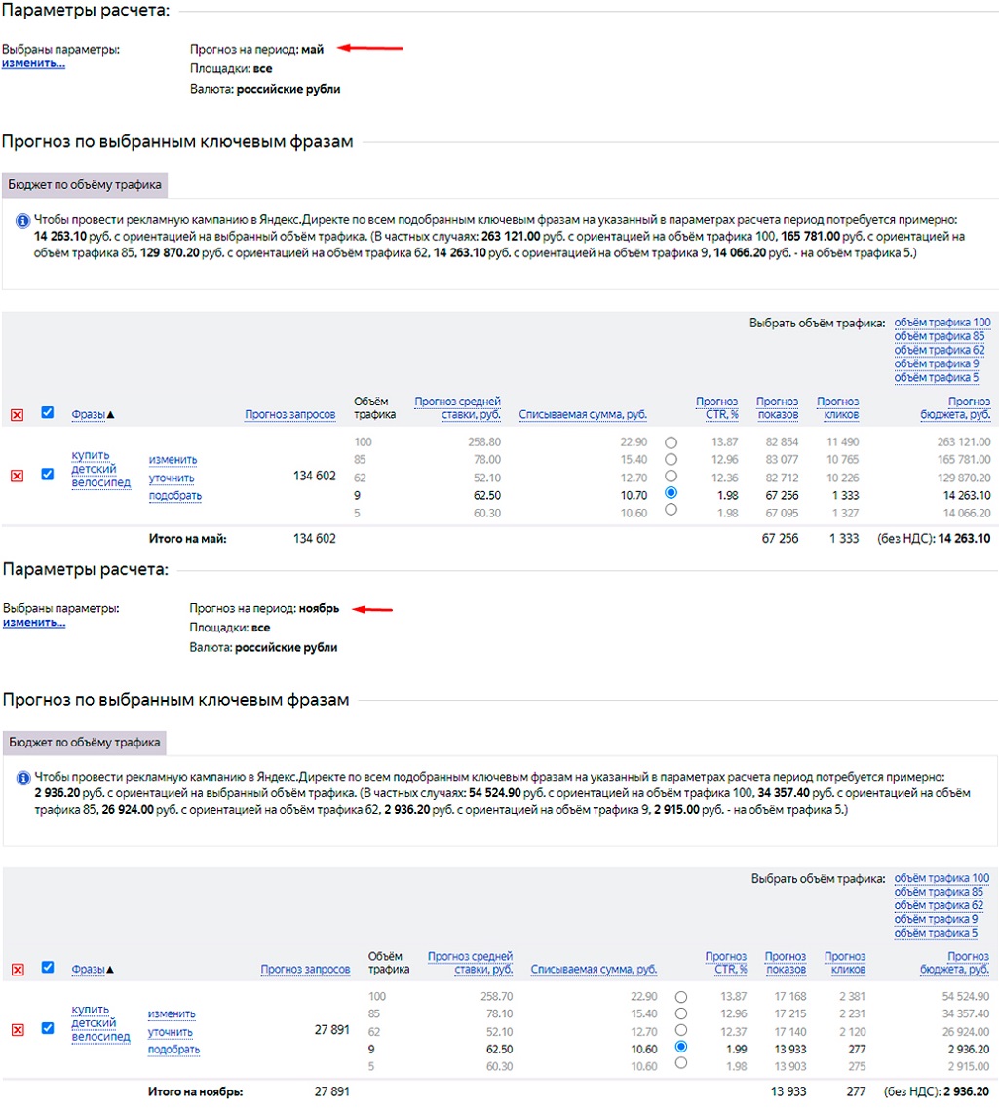The height and width of the screenshot is (1109, 999).
Task: Sort by Прогноз кликов header in November table
Action: click(844, 963)
